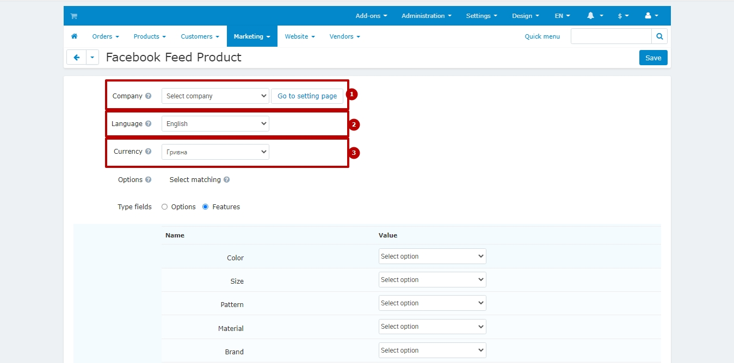Image resolution: width=734 pixels, height=363 pixels.
Task: Open the Select company dropdown
Action: tap(215, 96)
